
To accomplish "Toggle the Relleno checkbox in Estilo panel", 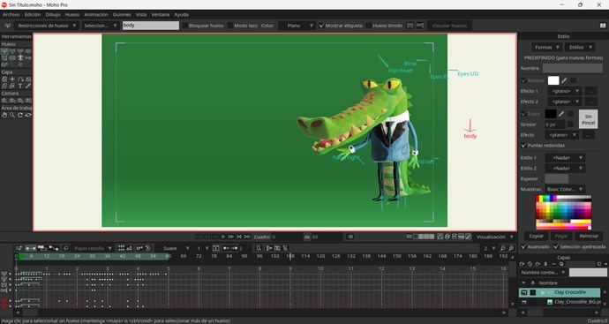I will point(523,81).
